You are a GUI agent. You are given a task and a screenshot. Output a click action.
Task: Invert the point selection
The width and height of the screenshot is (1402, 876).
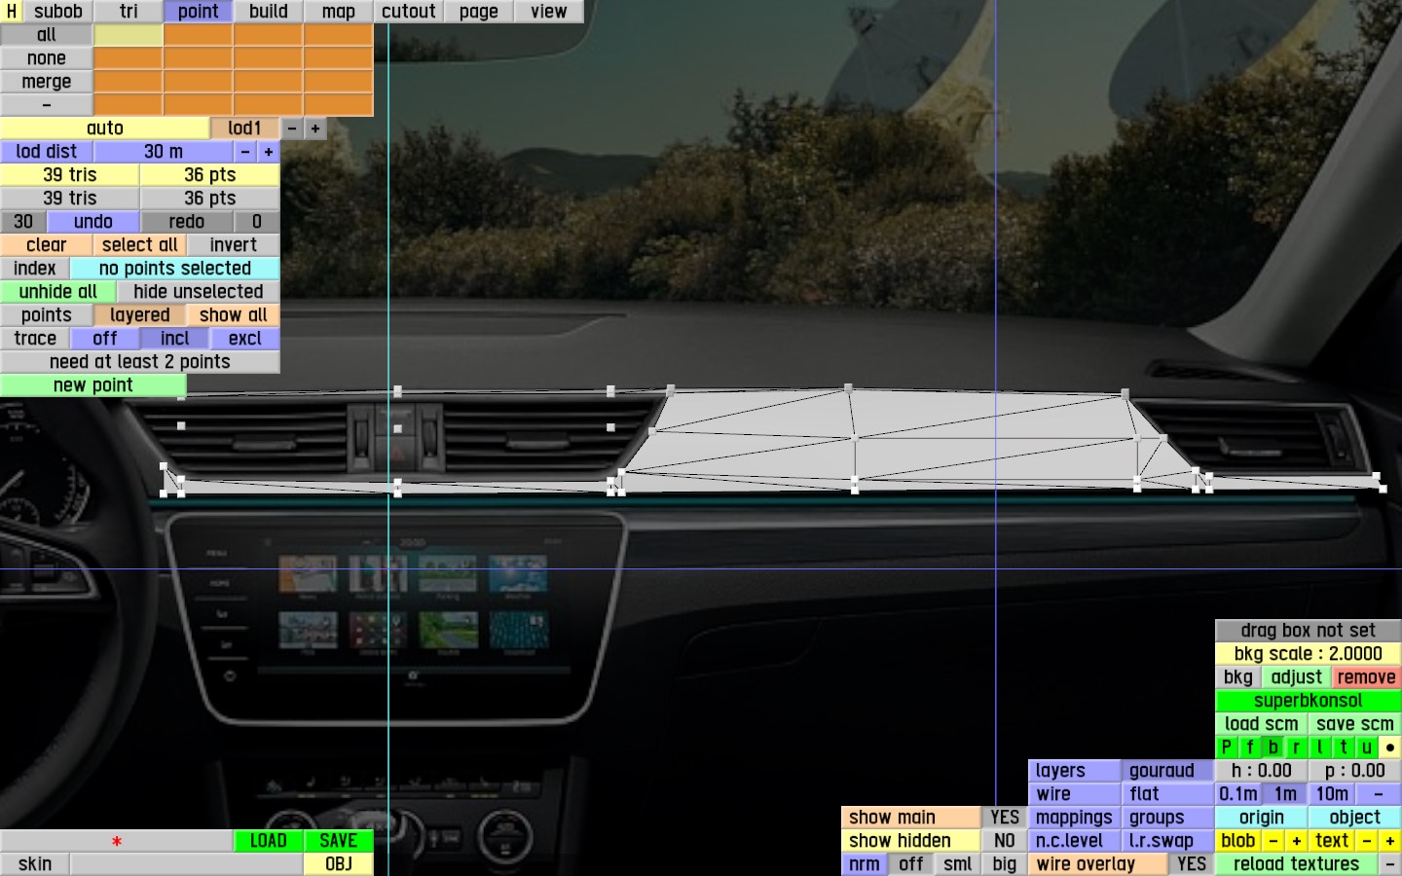234,245
